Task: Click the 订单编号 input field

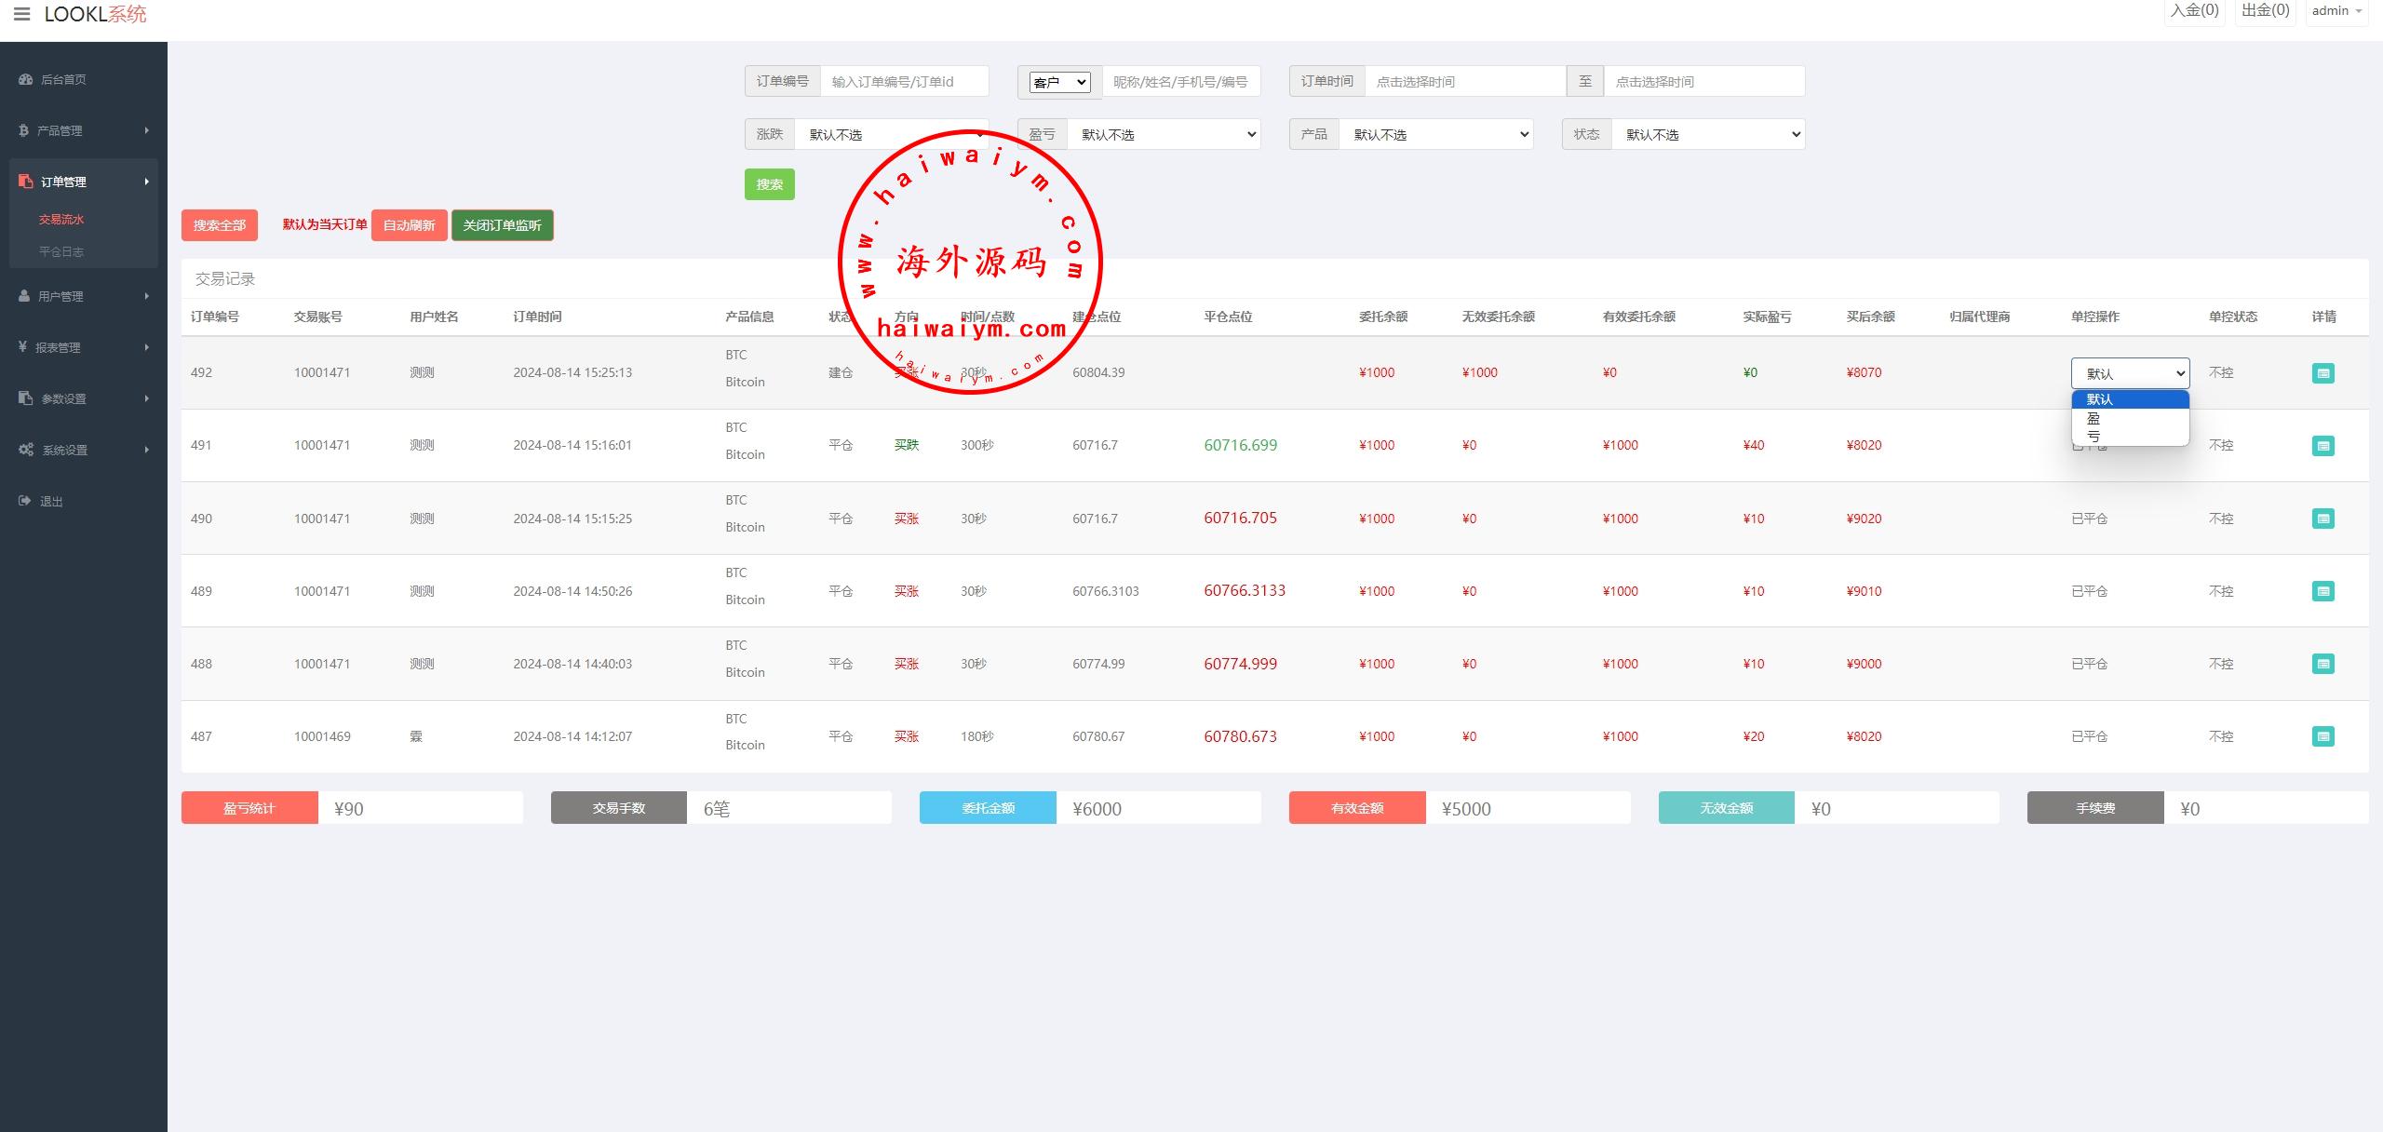Action: 903,82
